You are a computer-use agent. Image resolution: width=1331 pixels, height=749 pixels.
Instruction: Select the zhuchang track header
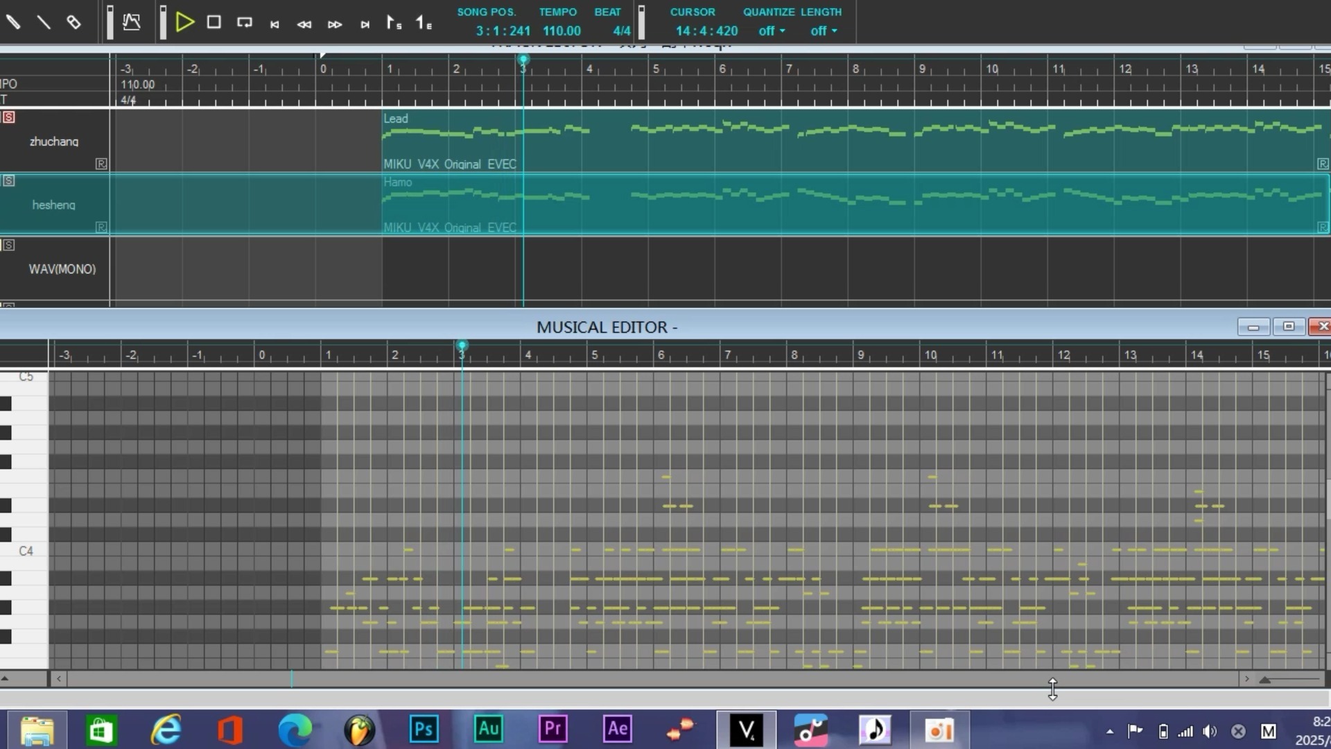tap(54, 141)
